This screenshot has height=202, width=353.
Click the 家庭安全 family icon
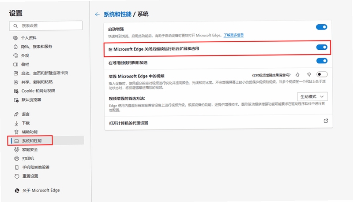pos(17,150)
